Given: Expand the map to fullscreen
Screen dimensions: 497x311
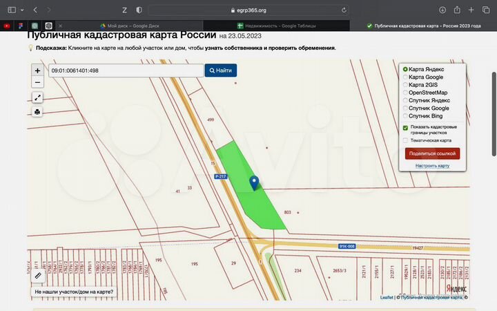Looking at the screenshot, I should 37,98.
